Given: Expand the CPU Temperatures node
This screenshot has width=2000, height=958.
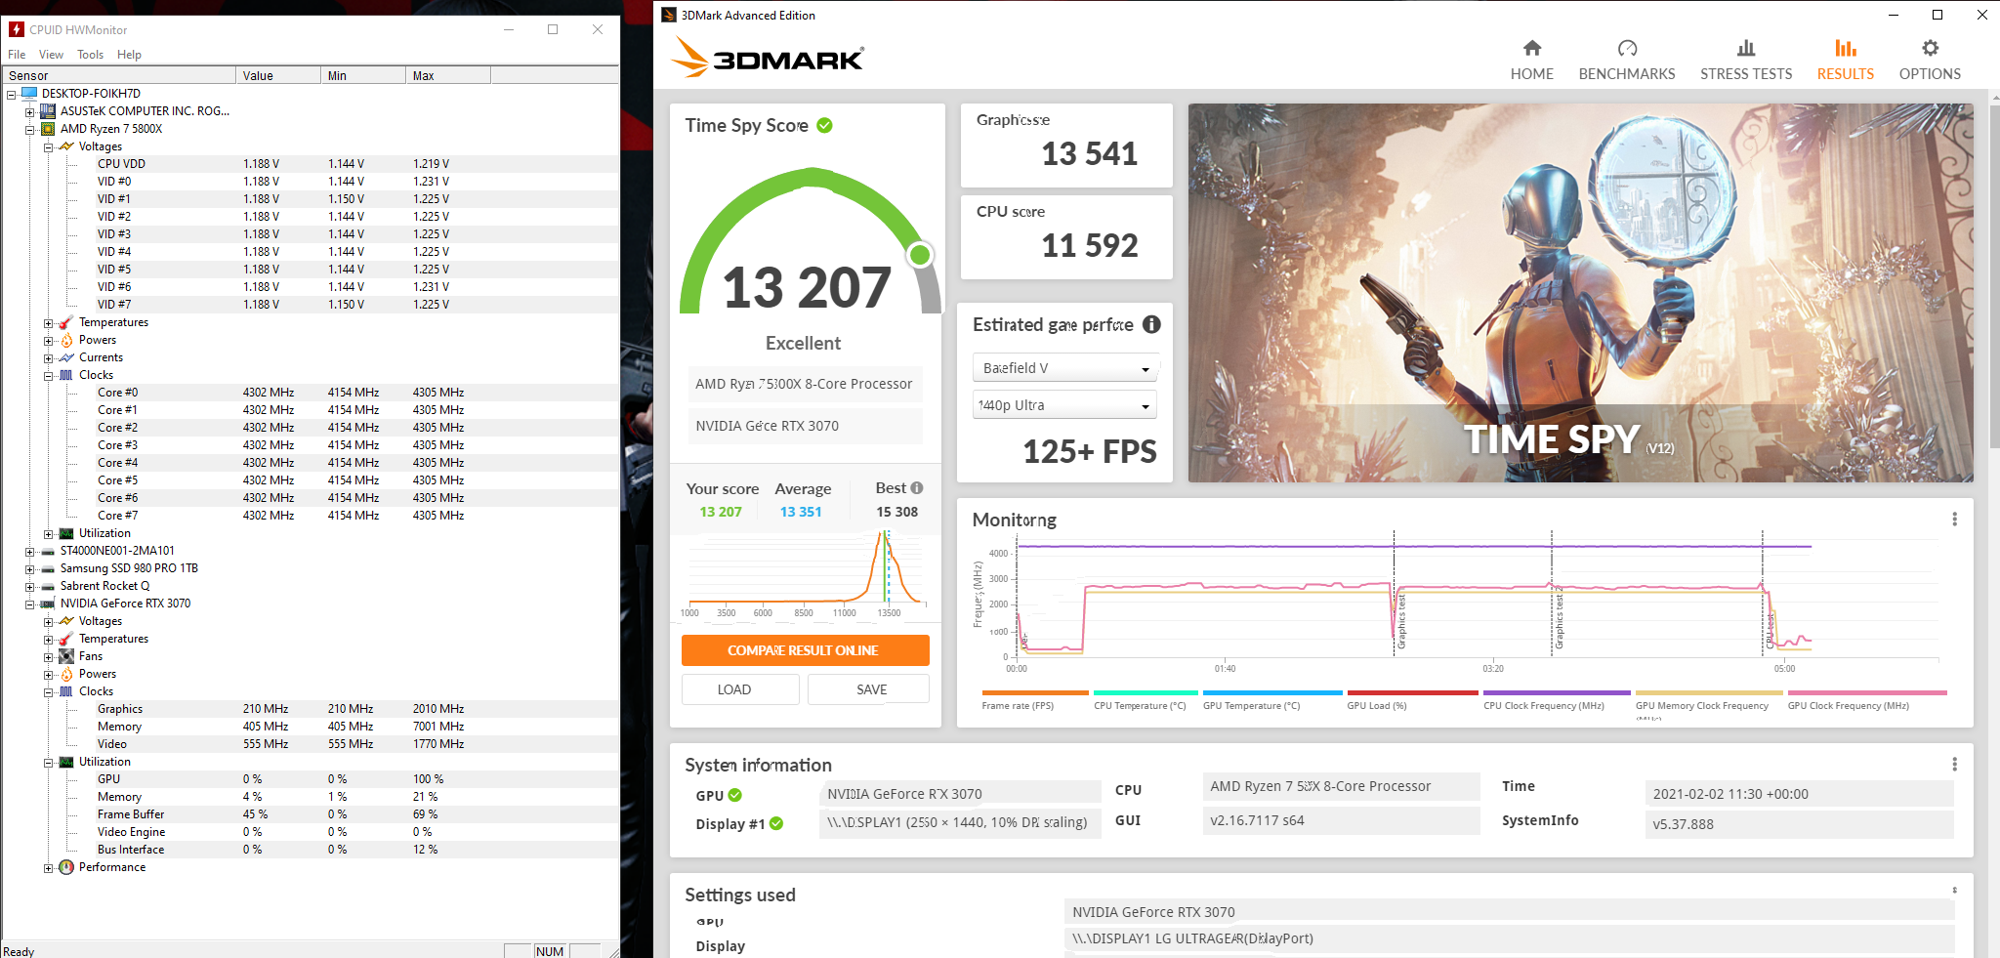Looking at the screenshot, I should click(48, 323).
